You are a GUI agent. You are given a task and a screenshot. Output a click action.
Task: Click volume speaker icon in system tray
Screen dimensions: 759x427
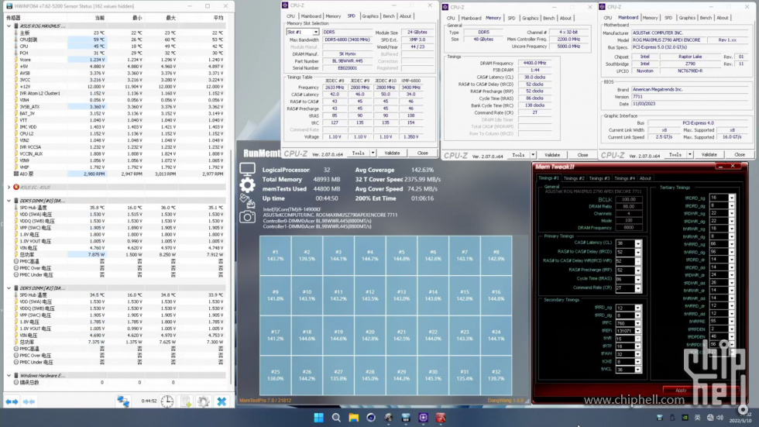coord(720,418)
